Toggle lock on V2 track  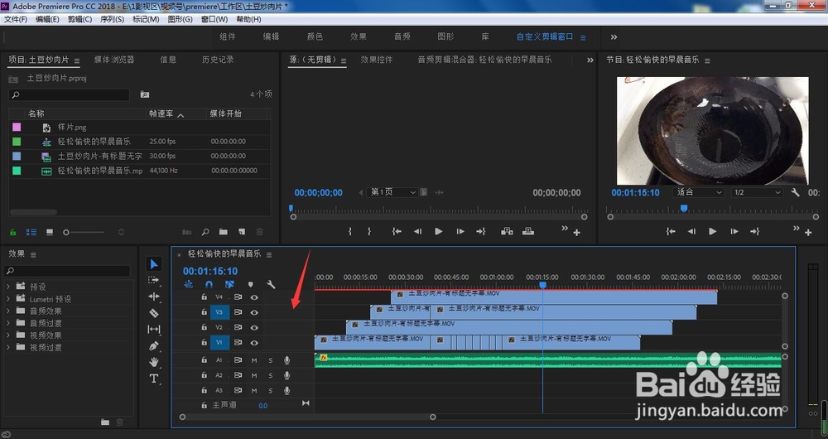(x=204, y=327)
